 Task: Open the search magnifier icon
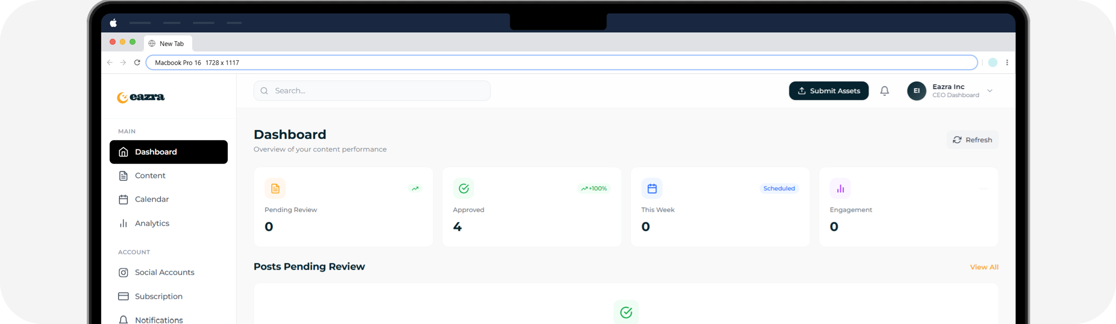tap(264, 91)
